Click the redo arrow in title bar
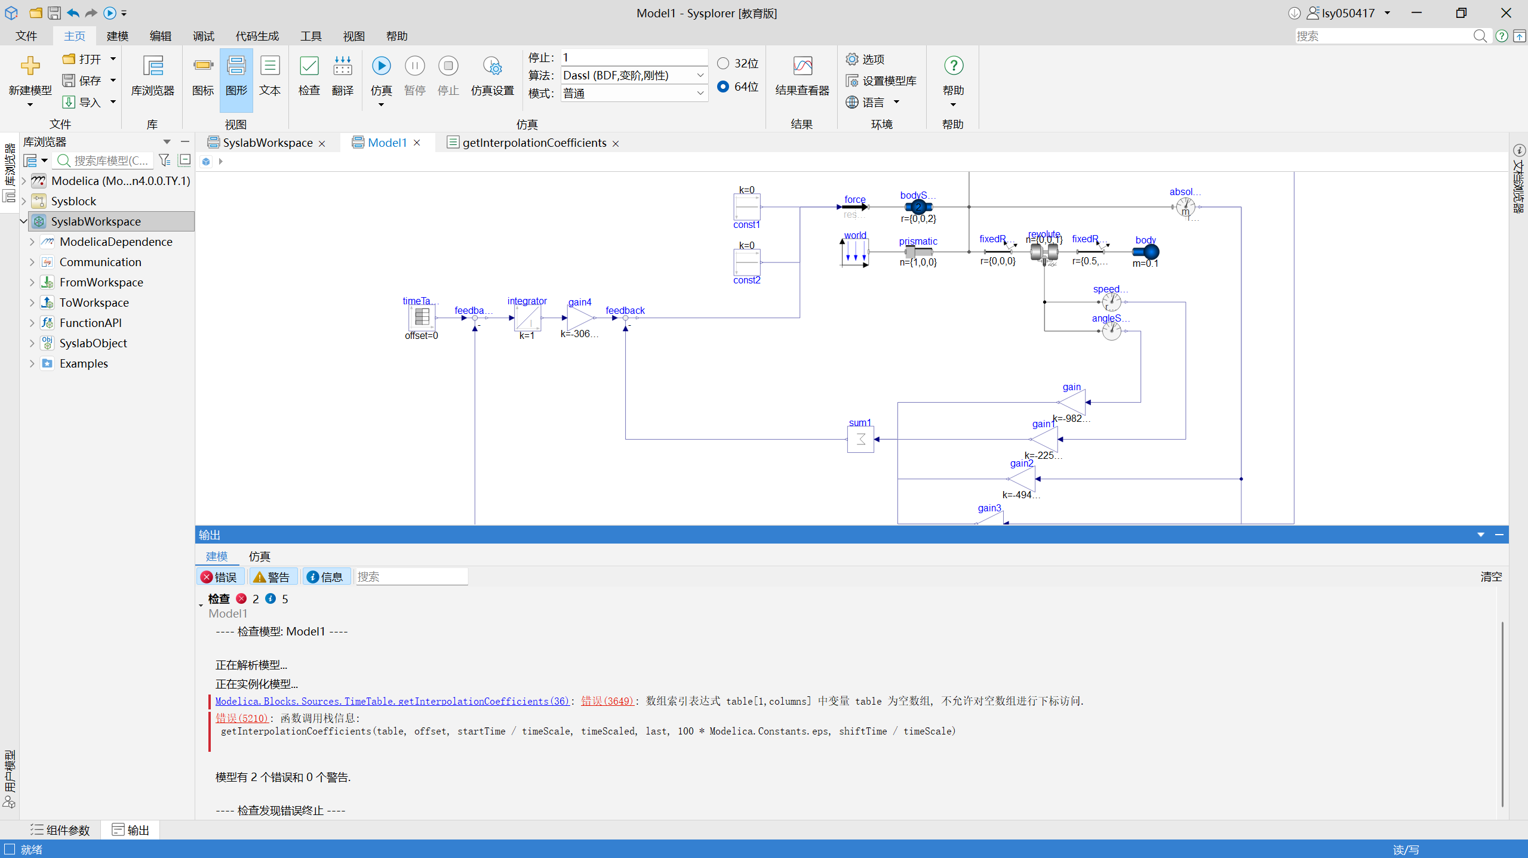 click(x=91, y=13)
